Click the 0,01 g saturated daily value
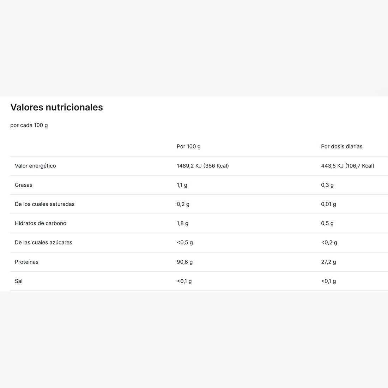The height and width of the screenshot is (388, 388). pos(328,204)
